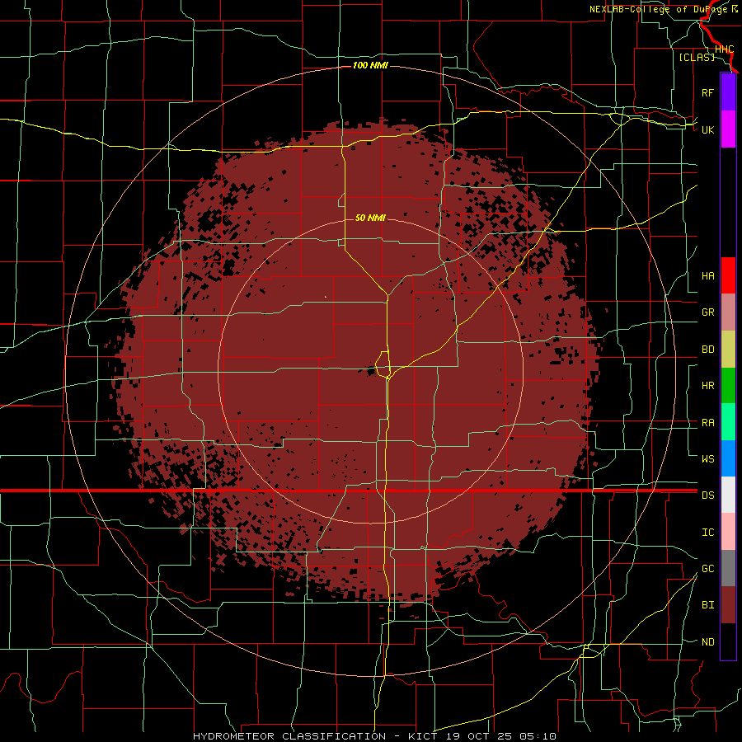The height and width of the screenshot is (742, 742).
Task: Click the DS white legend swatch
Action: click(x=728, y=495)
